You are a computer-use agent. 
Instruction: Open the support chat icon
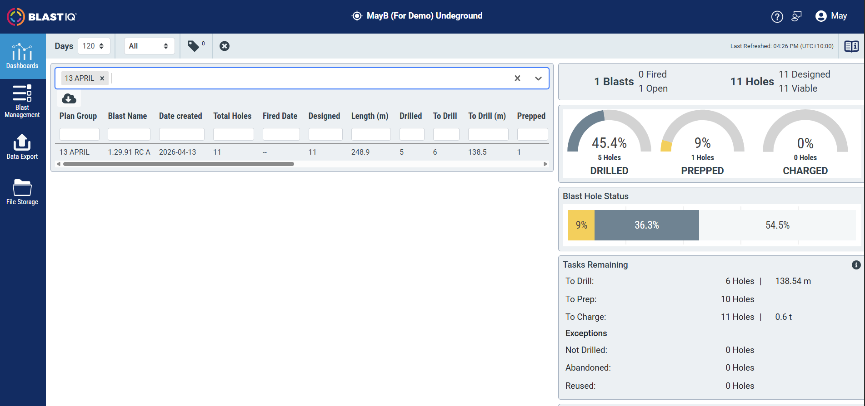(x=796, y=16)
